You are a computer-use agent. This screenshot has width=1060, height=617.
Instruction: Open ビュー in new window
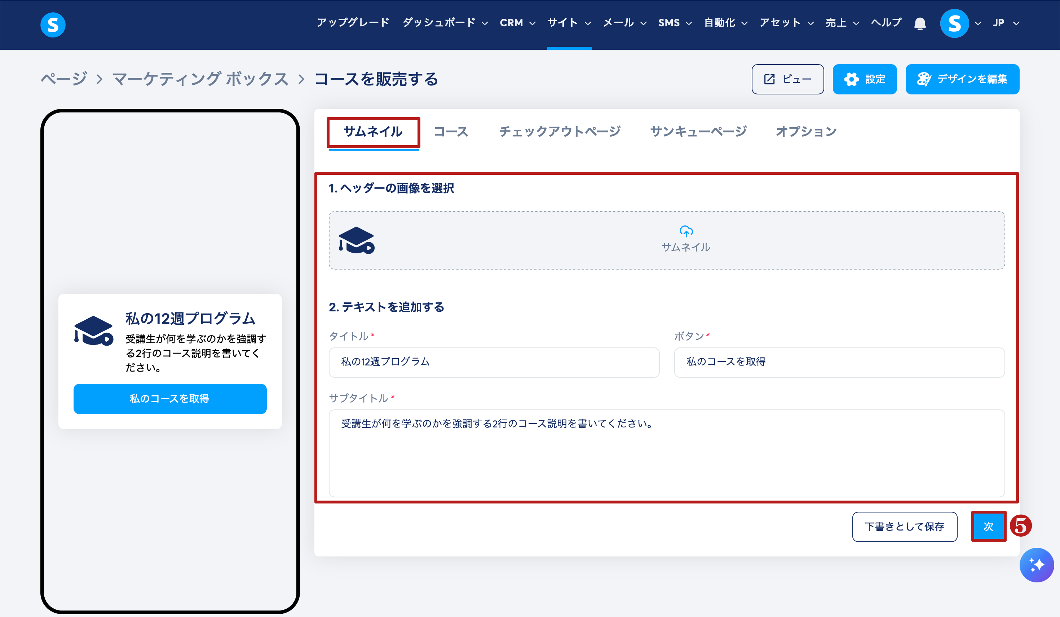(787, 79)
